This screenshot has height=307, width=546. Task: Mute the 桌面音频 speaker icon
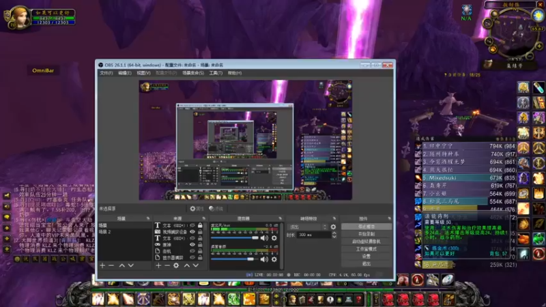(264, 259)
